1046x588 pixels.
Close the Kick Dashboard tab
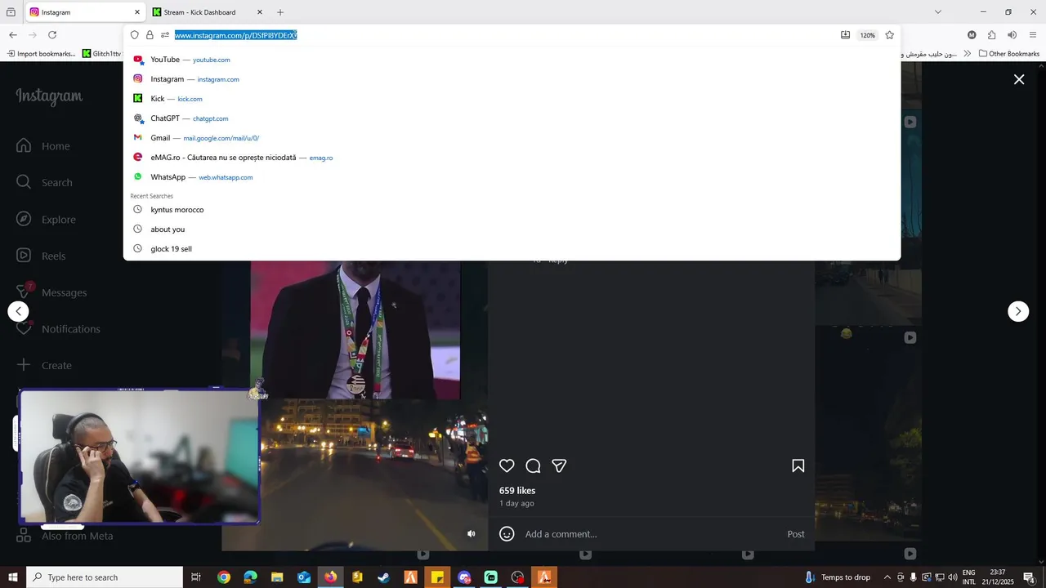pyautogui.click(x=260, y=12)
